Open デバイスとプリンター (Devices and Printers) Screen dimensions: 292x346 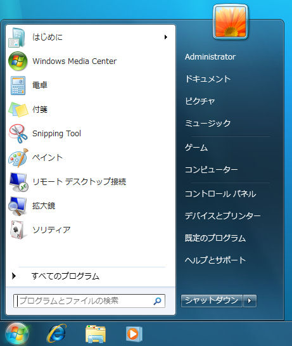[223, 216]
